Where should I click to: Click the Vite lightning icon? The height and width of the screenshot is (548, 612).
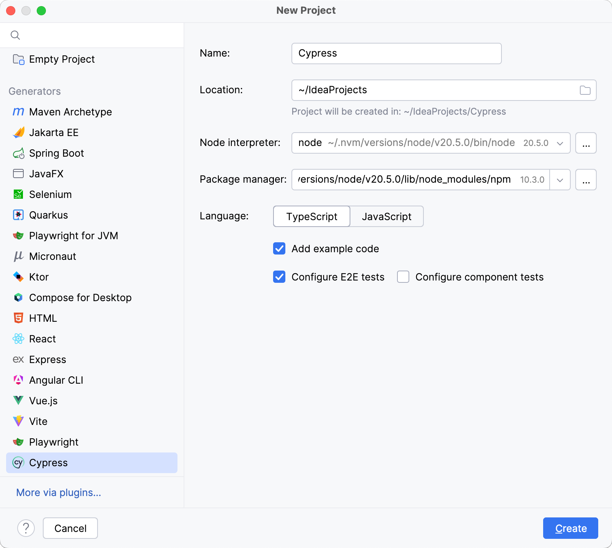click(x=18, y=421)
